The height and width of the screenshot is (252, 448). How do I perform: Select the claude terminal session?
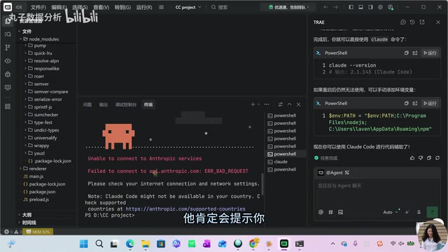(x=285, y=162)
